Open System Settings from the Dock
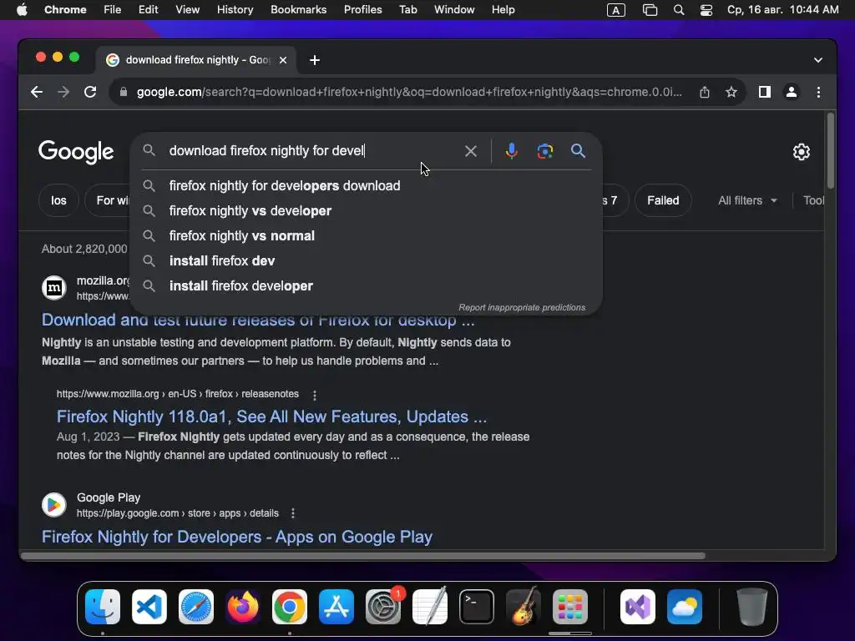This screenshot has height=641, width=855. pyautogui.click(x=383, y=607)
